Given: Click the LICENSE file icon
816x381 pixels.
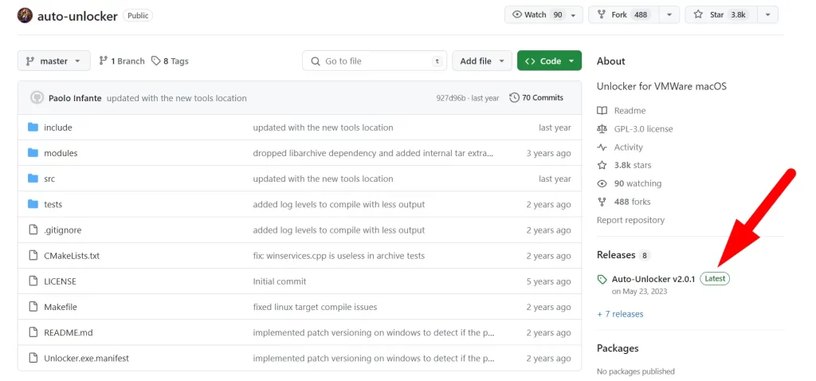Looking at the screenshot, I should click(x=33, y=281).
